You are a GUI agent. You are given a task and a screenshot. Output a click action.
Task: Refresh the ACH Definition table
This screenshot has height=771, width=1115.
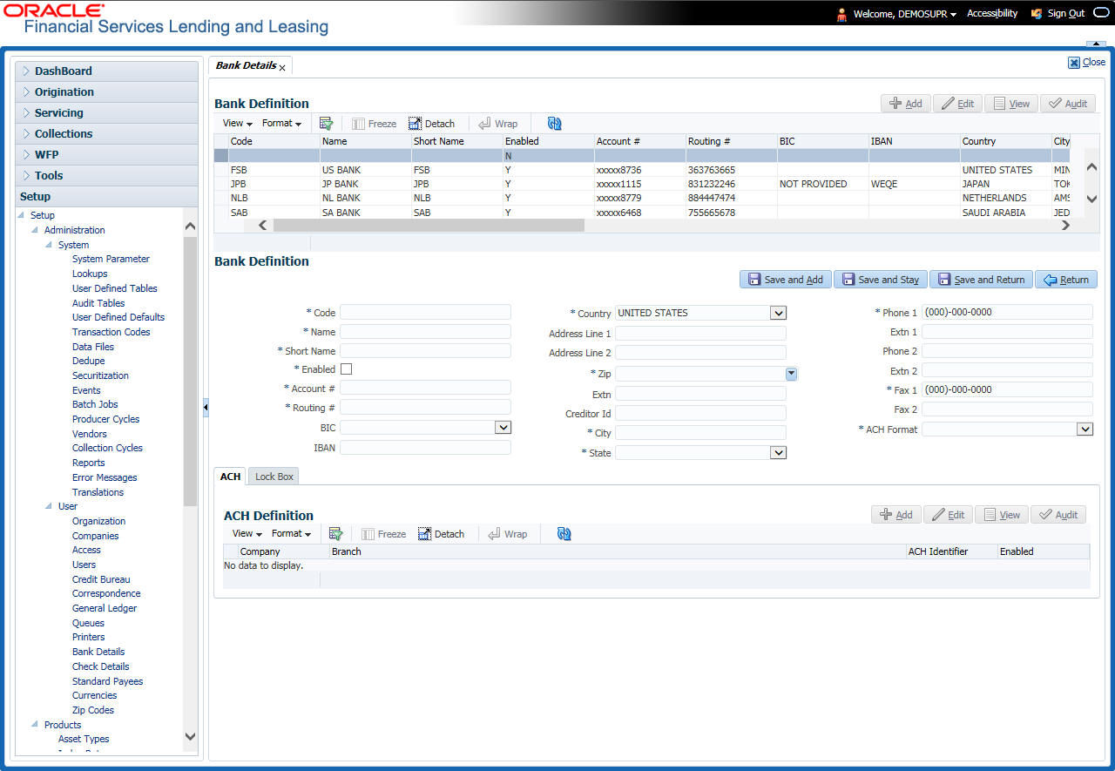pos(564,534)
